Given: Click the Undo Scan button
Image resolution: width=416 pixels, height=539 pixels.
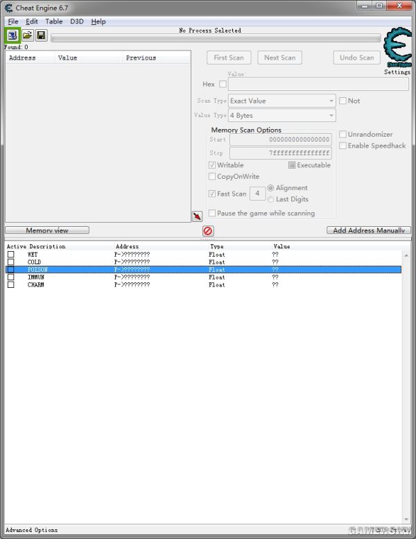Looking at the screenshot, I should tap(357, 58).
